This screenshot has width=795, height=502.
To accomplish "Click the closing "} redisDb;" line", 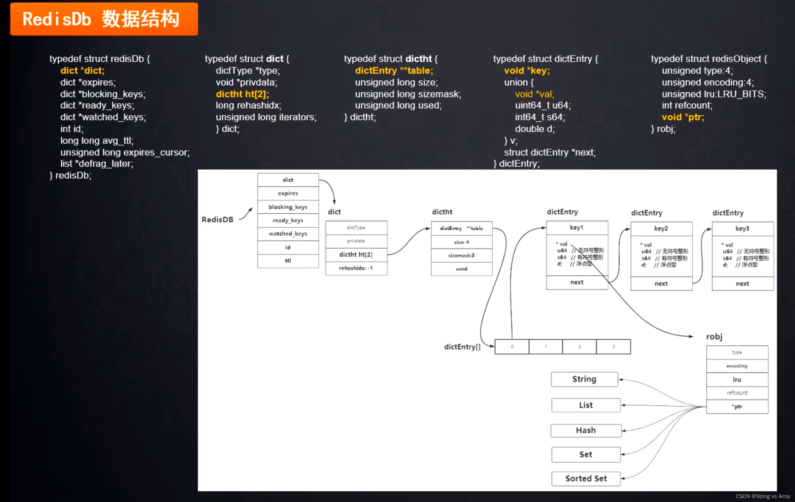I will 70,175.
